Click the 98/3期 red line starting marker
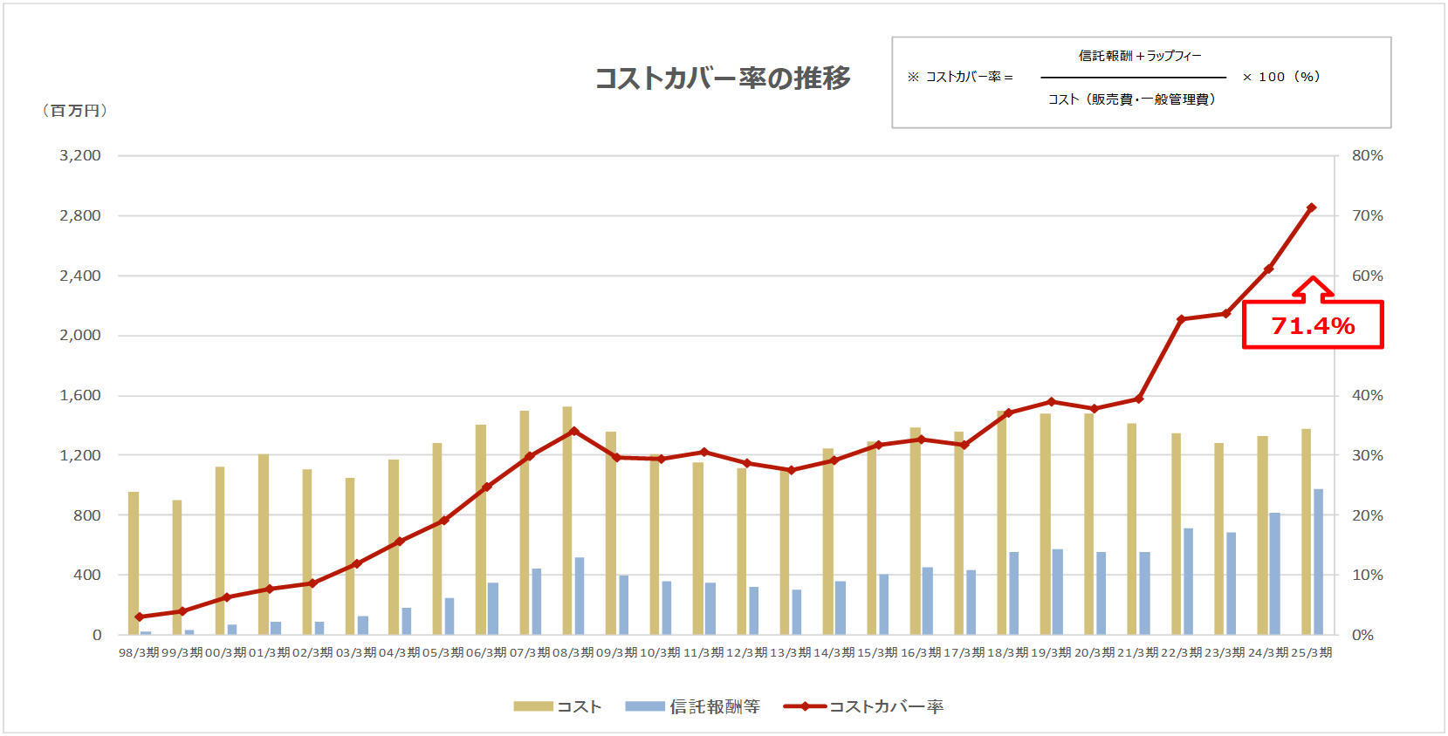The image size is (1448, 736). tap(140, 617)
